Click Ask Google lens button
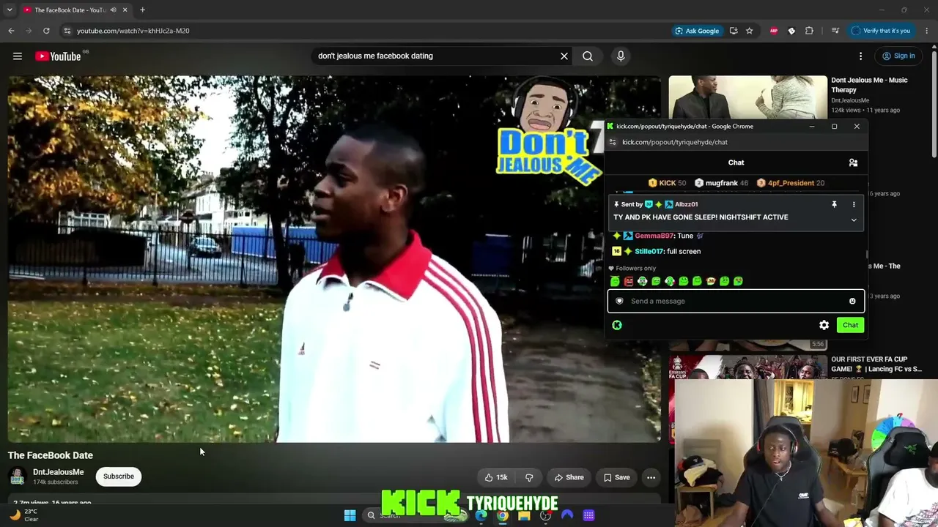The image size is (938, 527). [x=697, y=31]
